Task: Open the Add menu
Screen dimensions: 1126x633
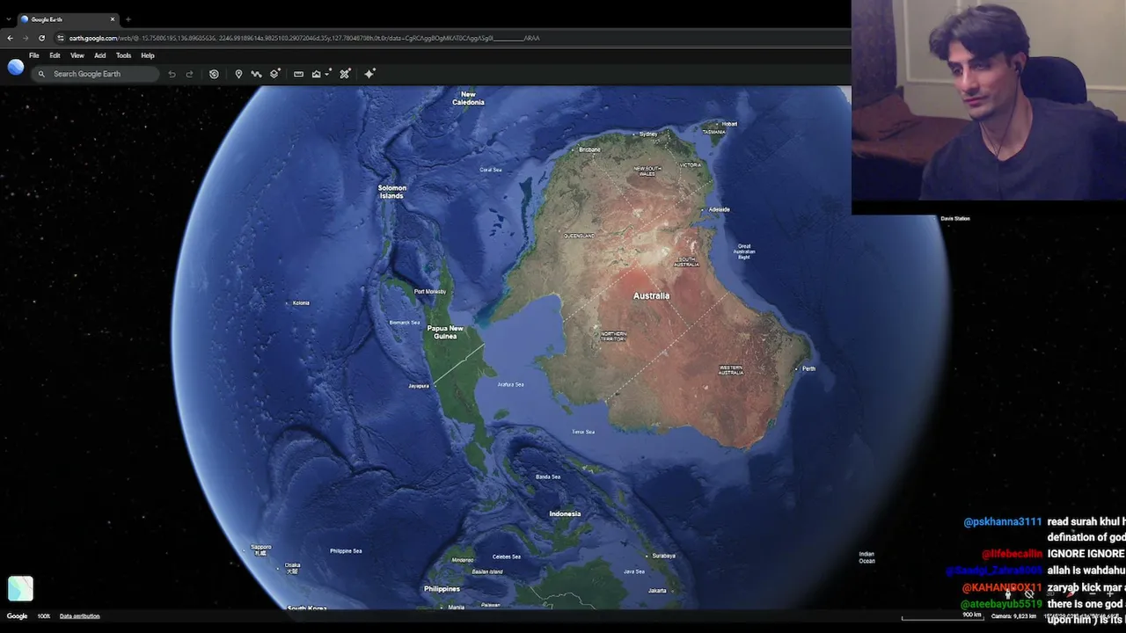Action: point(100,55)
